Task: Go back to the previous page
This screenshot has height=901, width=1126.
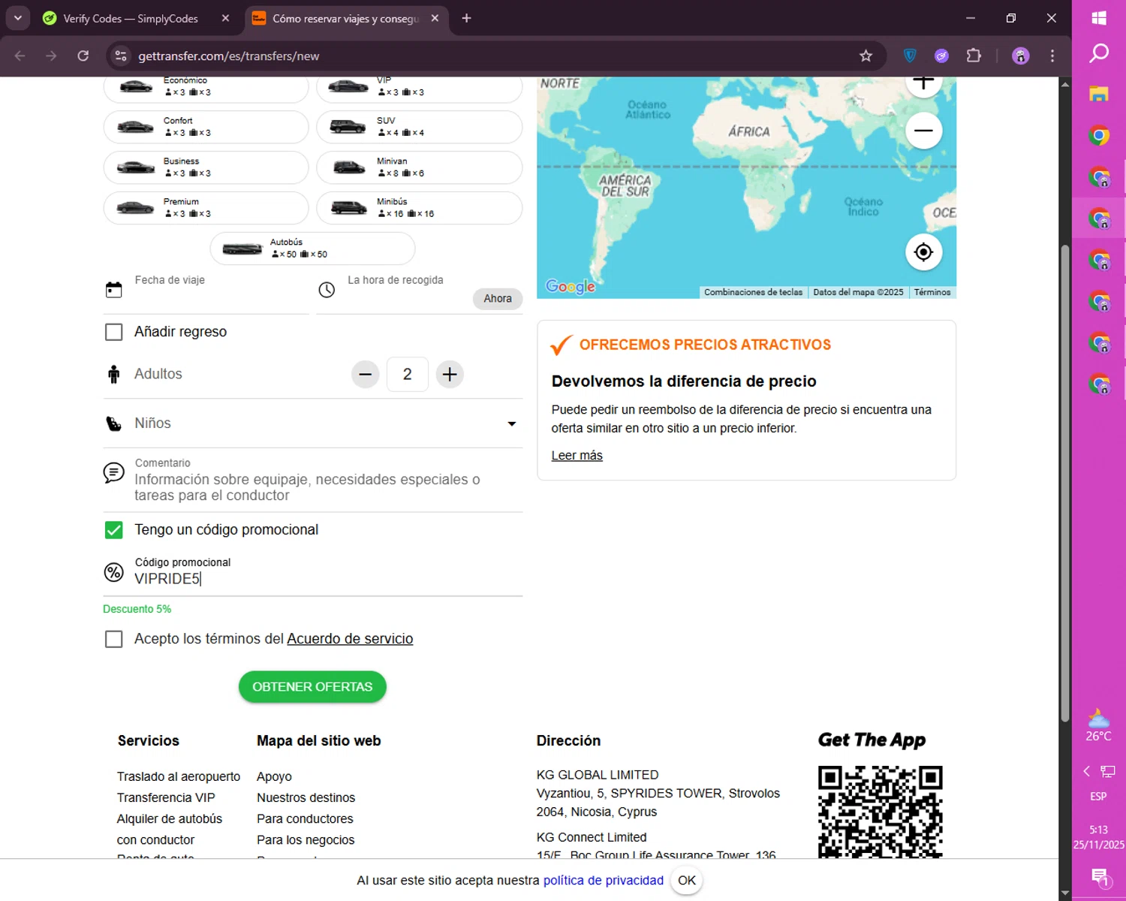Action: pos(20,56)
